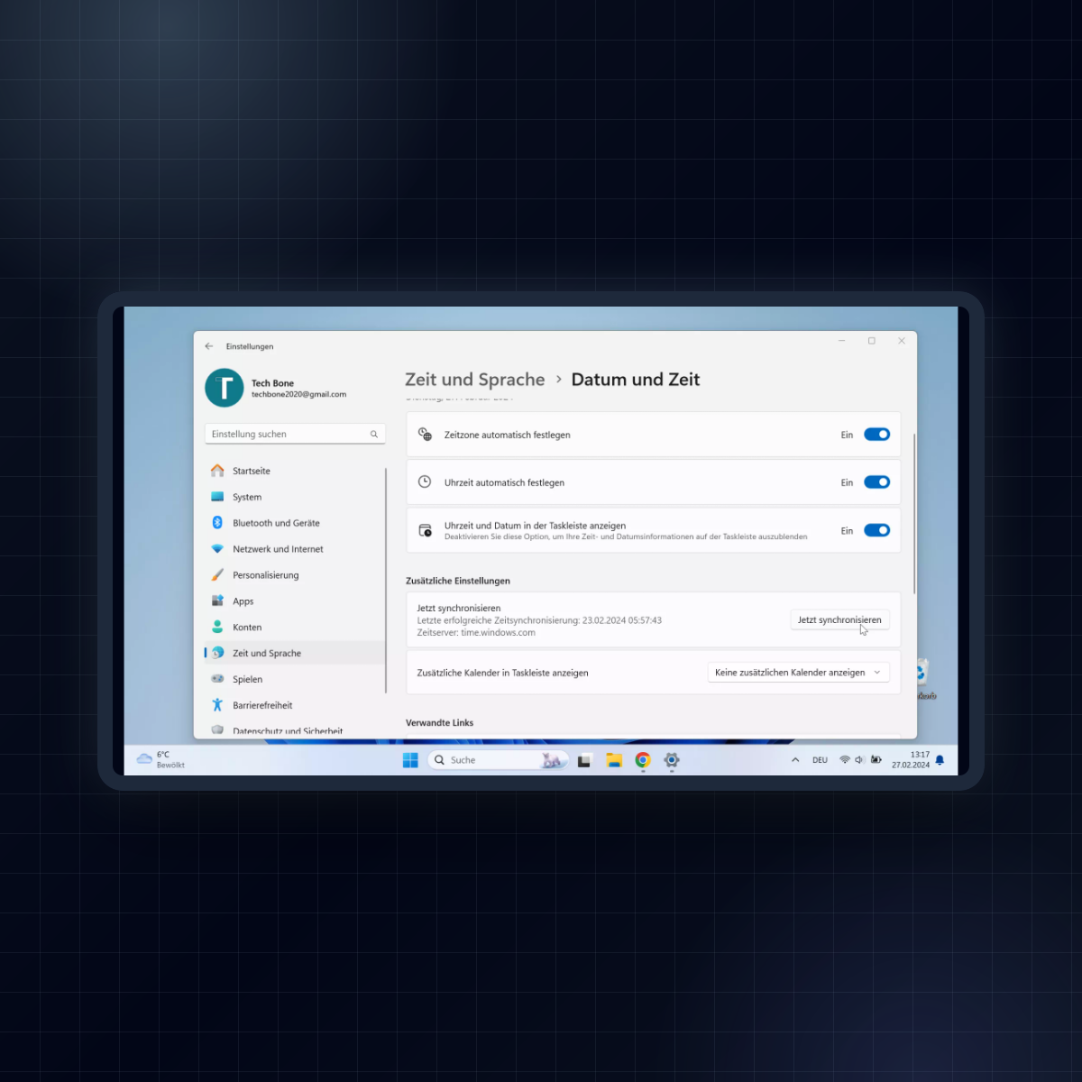
Task: Open the weather widget showing 6°C
Action: 160,759
